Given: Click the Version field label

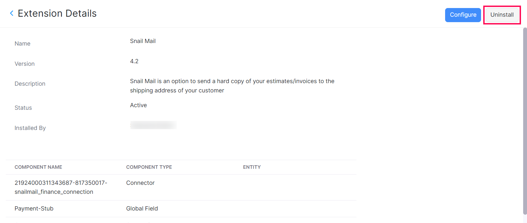Looking at the screenshot, I should [x=24, y=64].
